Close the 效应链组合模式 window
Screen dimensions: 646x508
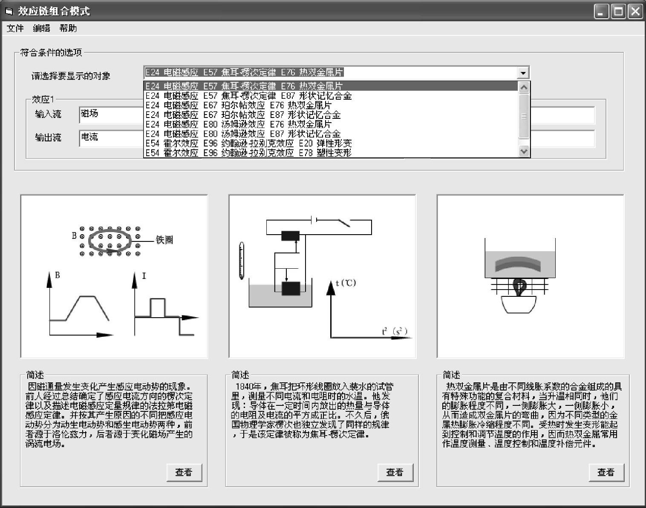click(x=634, y=11)
